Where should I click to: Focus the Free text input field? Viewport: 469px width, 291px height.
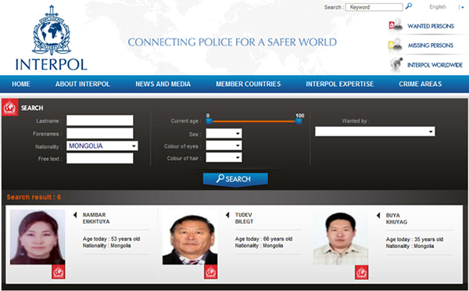[x=100, y=158]
